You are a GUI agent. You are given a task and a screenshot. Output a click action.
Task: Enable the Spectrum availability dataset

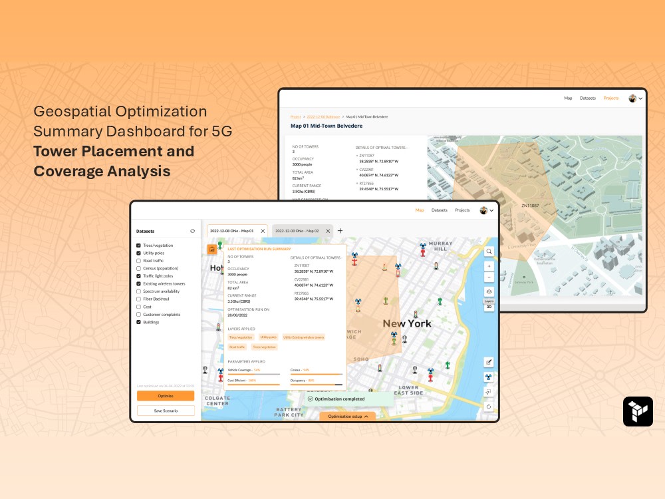(139, 291)
